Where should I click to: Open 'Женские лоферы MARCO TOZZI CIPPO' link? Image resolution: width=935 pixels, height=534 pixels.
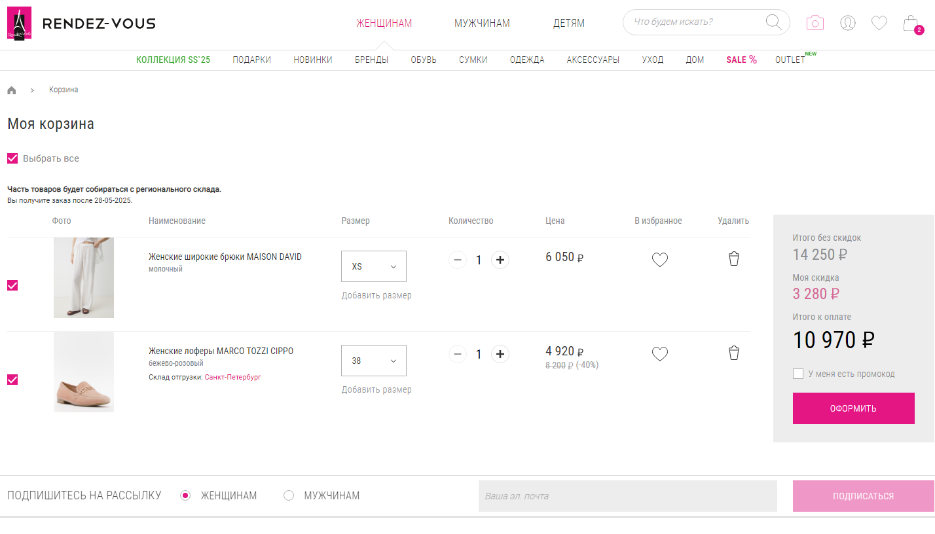pyautogui.click(x=221, y=351)
